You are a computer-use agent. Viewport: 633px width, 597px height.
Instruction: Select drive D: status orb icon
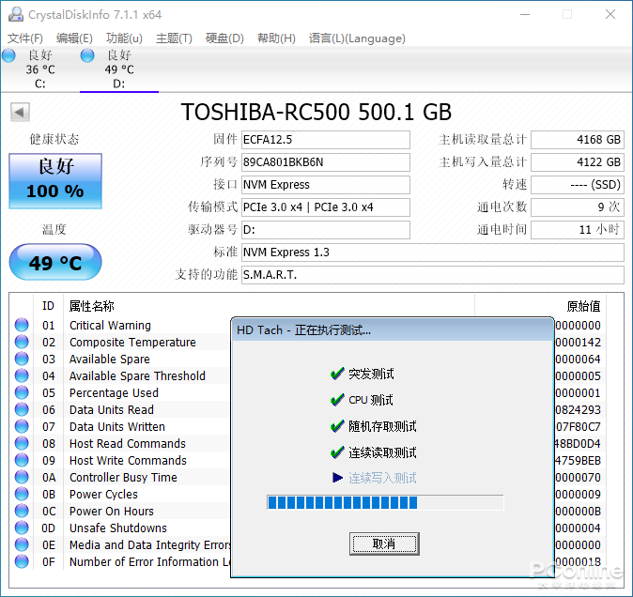tap(87, 56)
